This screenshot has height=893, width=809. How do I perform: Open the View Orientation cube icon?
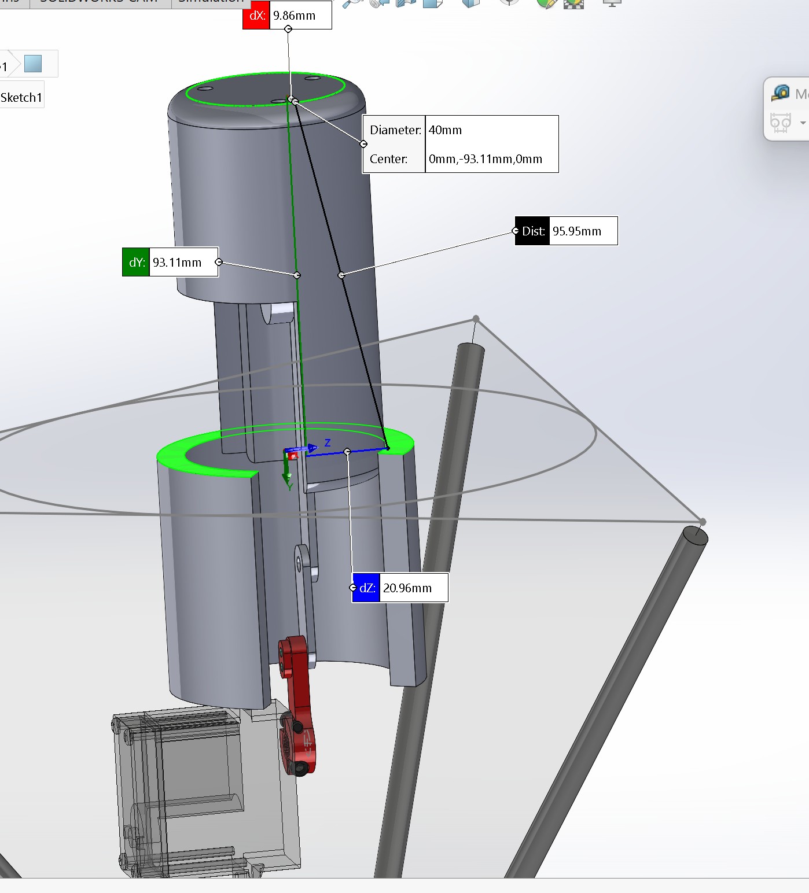click(x=432, y=3)
